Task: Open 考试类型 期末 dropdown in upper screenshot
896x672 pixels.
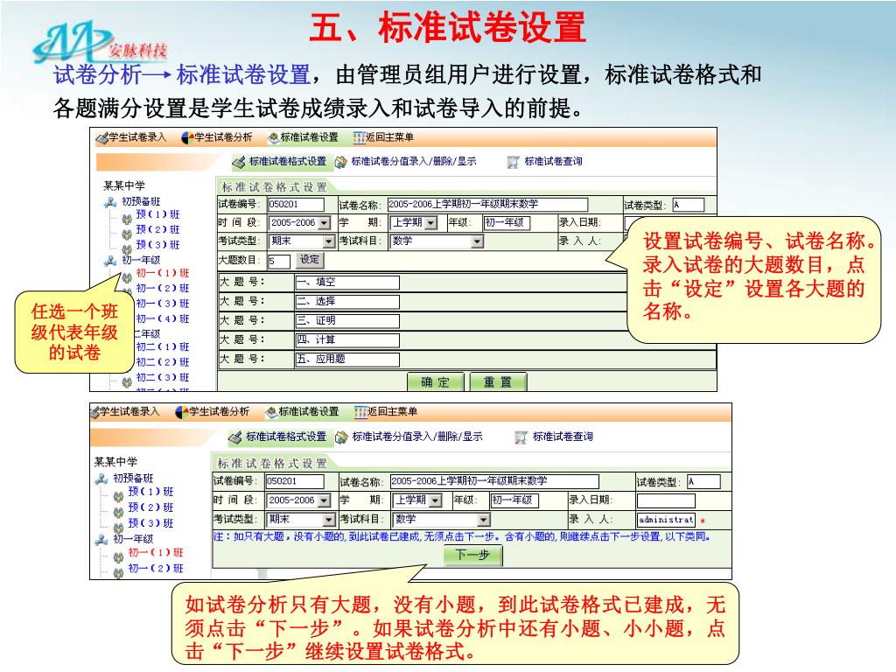Action: click(329, 241)
